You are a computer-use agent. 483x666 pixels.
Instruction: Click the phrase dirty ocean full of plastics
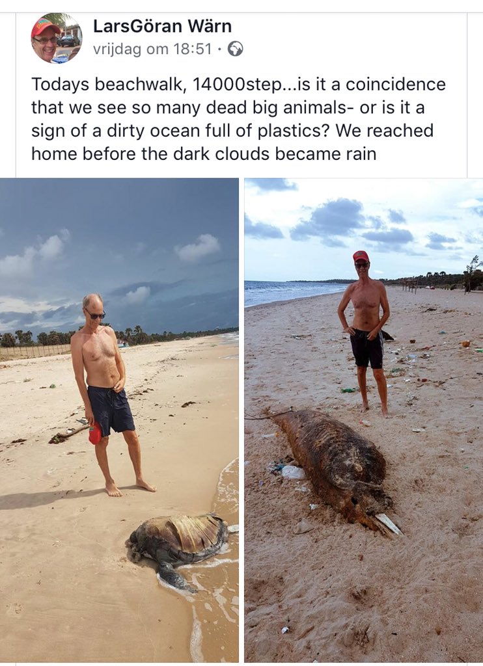point(217,131)
